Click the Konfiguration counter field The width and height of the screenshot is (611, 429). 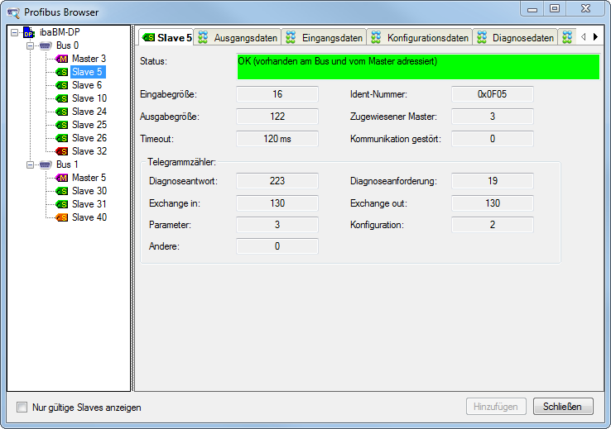point(492,225)
